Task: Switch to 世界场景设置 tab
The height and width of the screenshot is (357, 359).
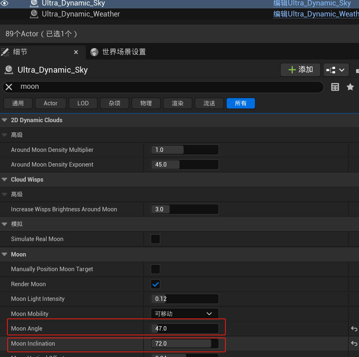Action: 124,52
